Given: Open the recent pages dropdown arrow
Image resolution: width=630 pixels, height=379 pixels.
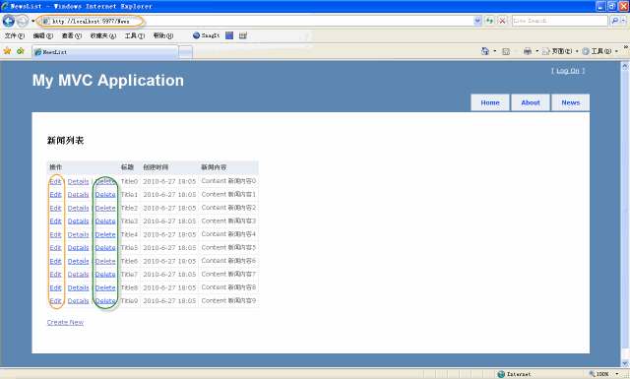Looking at the screenshot, I should click(x=32, y=21).
